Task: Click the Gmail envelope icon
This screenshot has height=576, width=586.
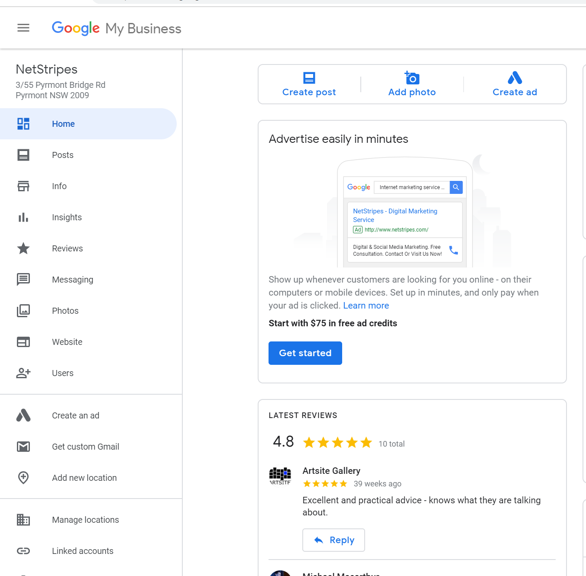Action: [x=23, y=447]
